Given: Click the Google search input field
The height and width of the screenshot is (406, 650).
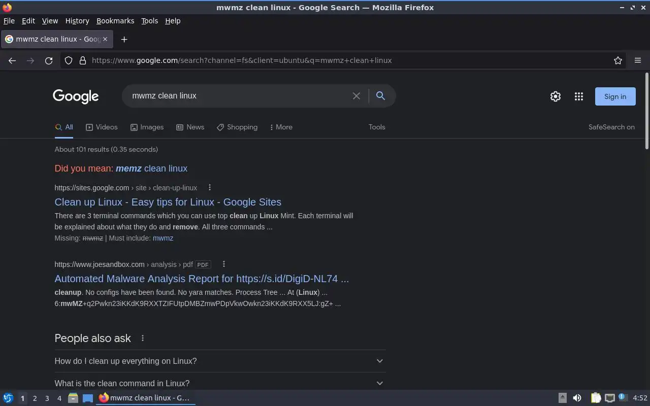Looking at the screenshot, I should [239, 96].
